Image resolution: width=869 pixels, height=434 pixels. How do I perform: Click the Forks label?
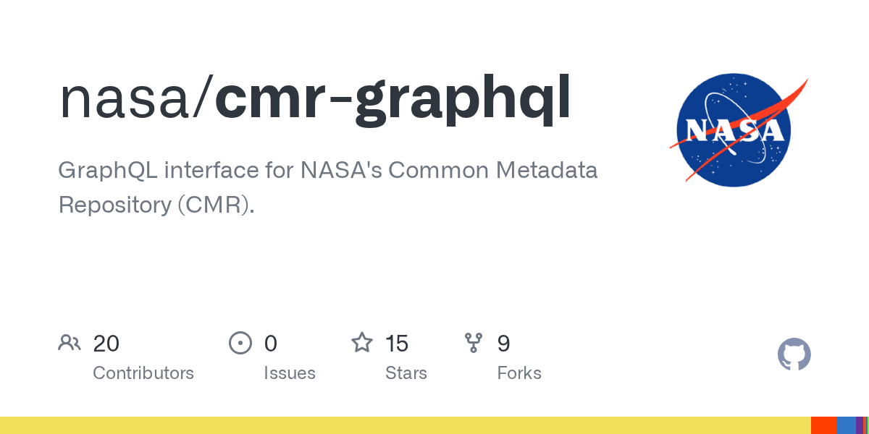click(x=519, y=373)
